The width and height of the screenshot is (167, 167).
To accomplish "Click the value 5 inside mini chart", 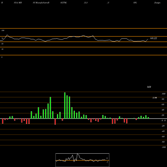I will point(107,158).
